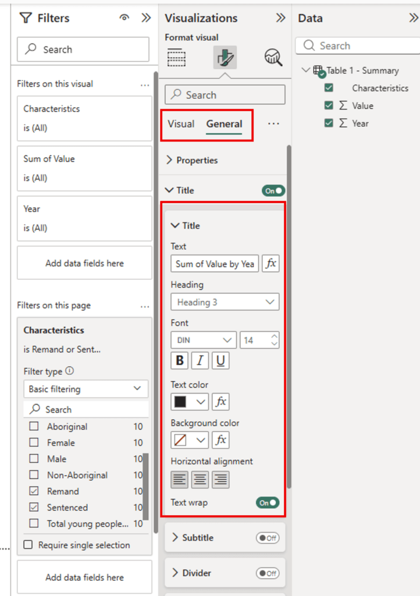The width and height of the screenshot is (420, 596).
Task: Apply Bold to the title font
Action: point(180,361)
